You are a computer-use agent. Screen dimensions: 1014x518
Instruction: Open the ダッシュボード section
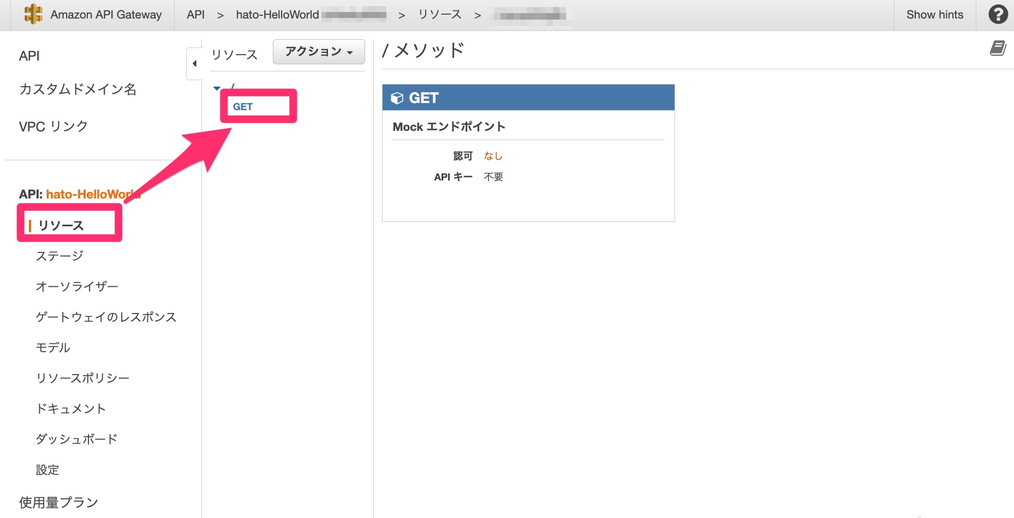[76, 439]
